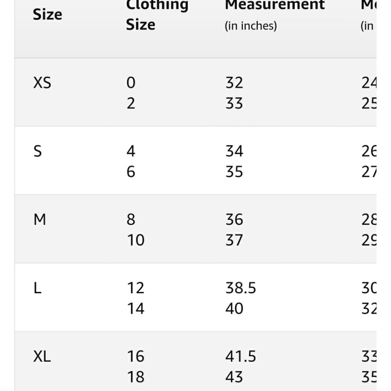391x391 pixels.
Task: Select clothing size 6 in S row
Action: coord(131,172)
